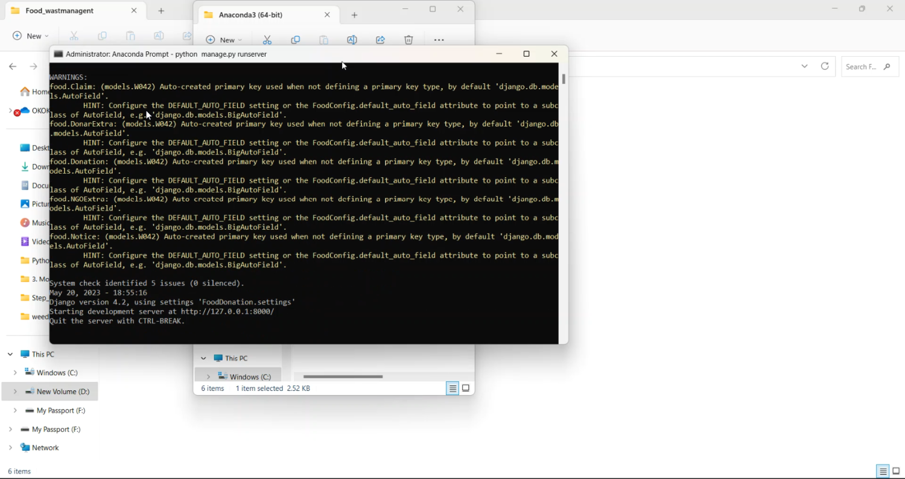This screenshot has width=905, height=479.
Task: Click the 'Django version 4.2' terminal line
Action: point(173,302)
